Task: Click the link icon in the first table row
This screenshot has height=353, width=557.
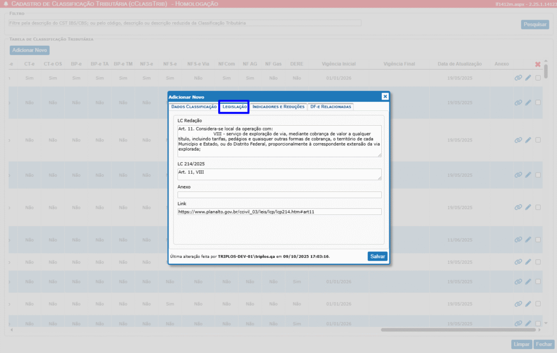Action: 518,78
